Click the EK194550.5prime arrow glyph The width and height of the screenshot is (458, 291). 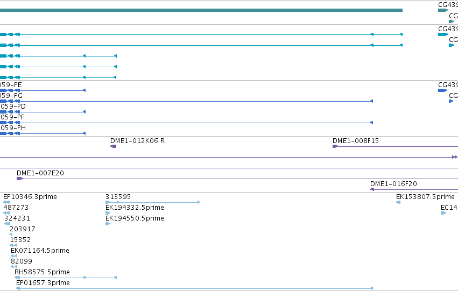point(108,224)
